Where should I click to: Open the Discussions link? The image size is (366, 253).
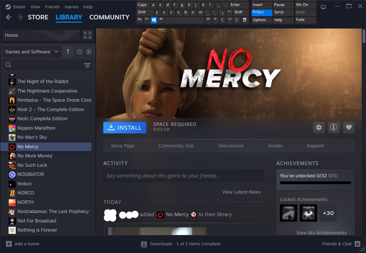[231, 146]
